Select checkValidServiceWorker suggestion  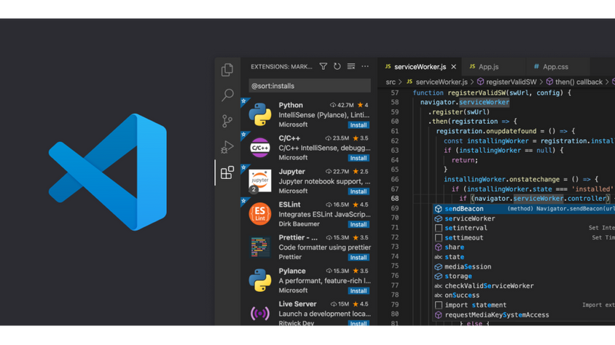(524, 286)
